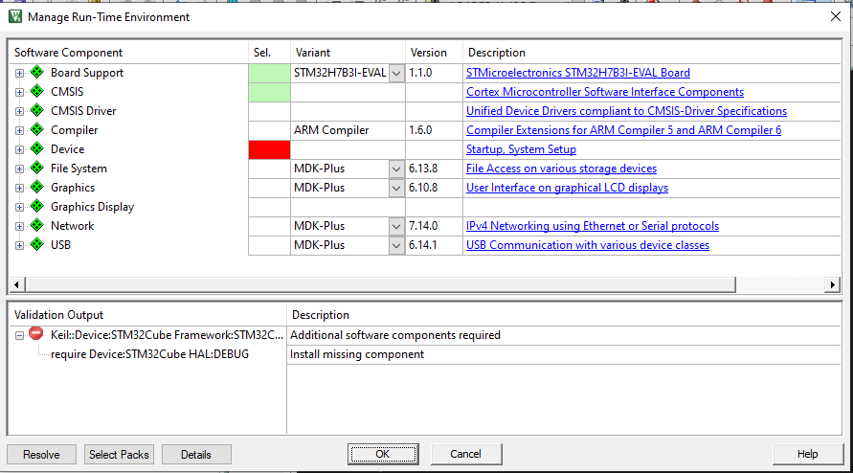This screenshot has height=473, width=853.
Task: Open Compiler Extensions for ARM Compiler link
Action: click(x=623, y=130)
